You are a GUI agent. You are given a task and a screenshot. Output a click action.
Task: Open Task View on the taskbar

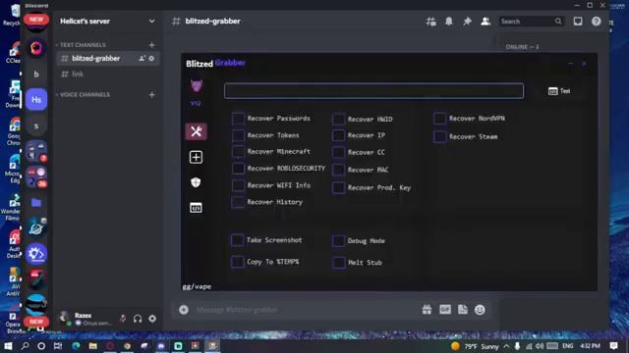58,346
